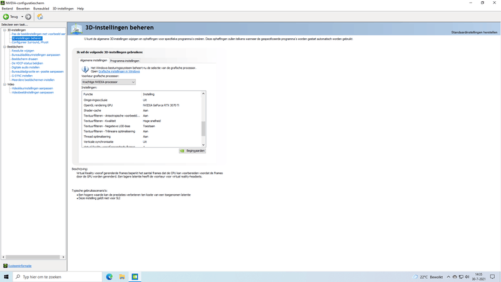The width and height of the screenshot is (501, 282).
Task: Open the Help menu
Action: 81,9
